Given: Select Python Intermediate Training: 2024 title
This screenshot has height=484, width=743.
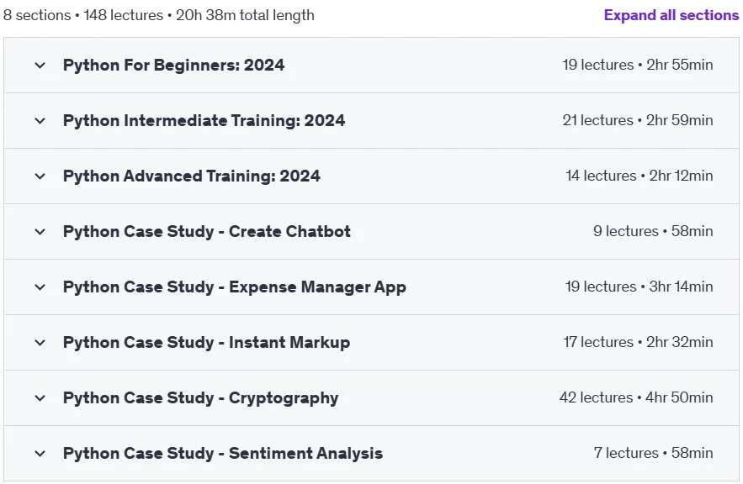Looking at the screenshot, I should pos(204,120).
